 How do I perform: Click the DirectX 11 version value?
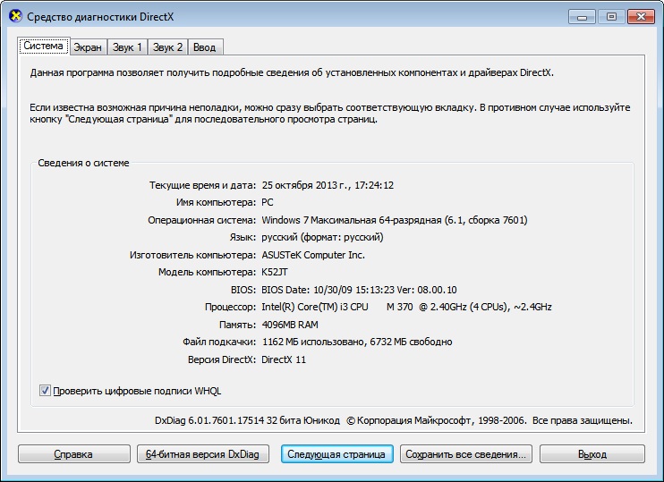[284, 359]
